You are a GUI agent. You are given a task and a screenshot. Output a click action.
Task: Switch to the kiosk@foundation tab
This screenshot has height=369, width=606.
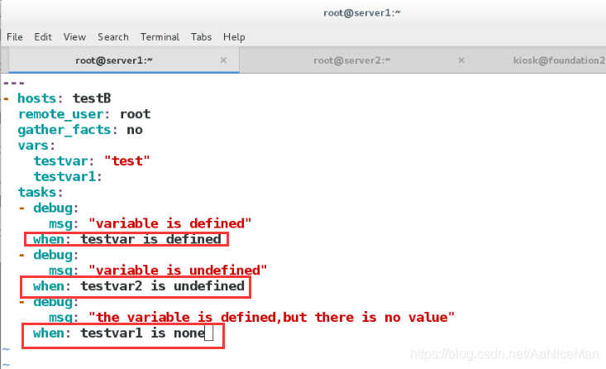pos(559,60)
